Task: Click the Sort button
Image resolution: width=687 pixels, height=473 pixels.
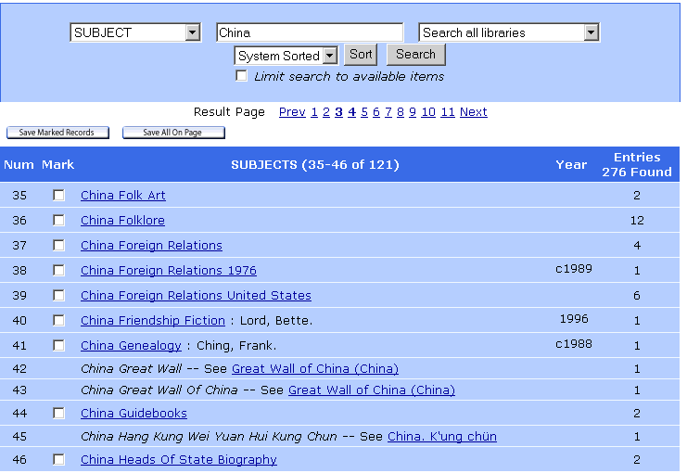Action: 361,55
